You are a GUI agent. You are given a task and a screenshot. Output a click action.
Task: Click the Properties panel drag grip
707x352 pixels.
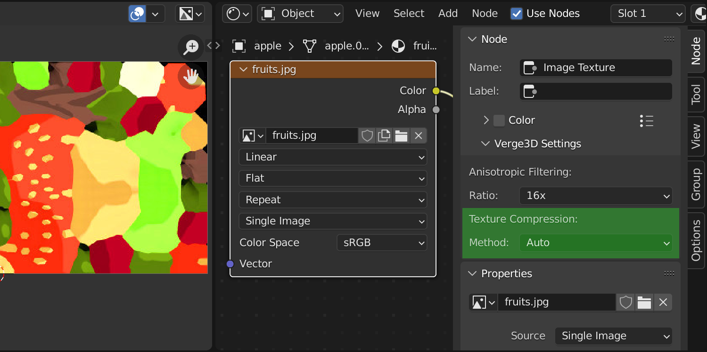pos(669,273)
